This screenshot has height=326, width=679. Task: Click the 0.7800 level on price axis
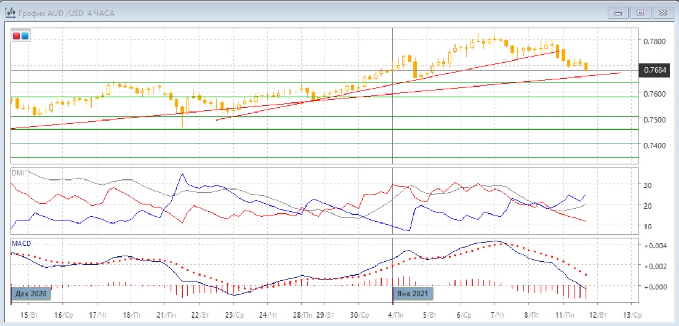(654, 41)
